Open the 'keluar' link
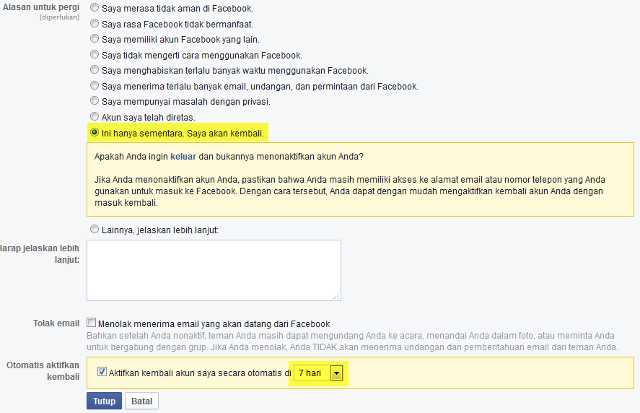640x413 pixels. pos(183,157)
